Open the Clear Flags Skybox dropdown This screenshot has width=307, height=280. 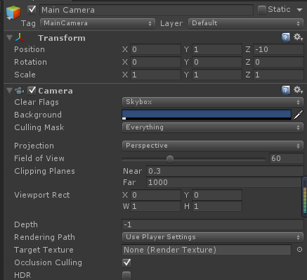point(213,102)
